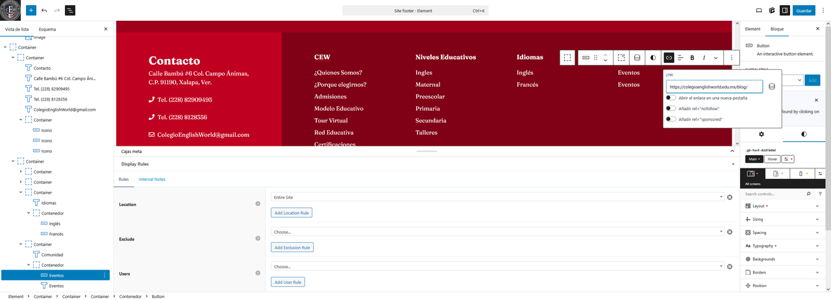Image resolution: width=831 pixels, height=300 pixels.
Task: Toggle the link button in toolbar
Action: pos(669,58)
